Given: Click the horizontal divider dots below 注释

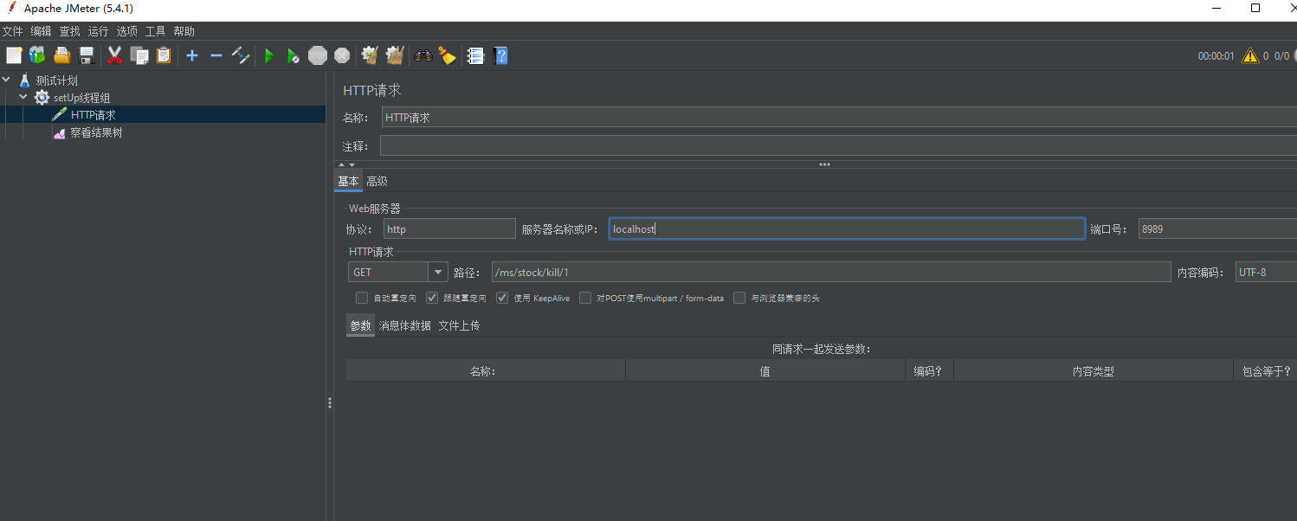Looking at the screenshot, I should [x=824, y=164].
